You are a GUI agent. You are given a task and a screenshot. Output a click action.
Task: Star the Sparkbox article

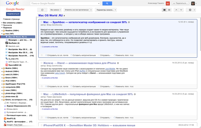[x=42, y=22]
